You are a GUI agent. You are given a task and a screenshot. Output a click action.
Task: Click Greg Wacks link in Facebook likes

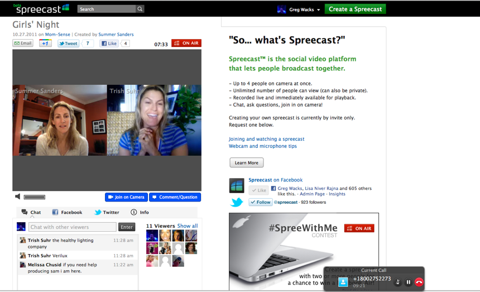coord(290,189)
